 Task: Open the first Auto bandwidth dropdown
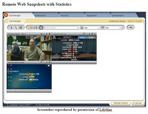click(99, 28)
